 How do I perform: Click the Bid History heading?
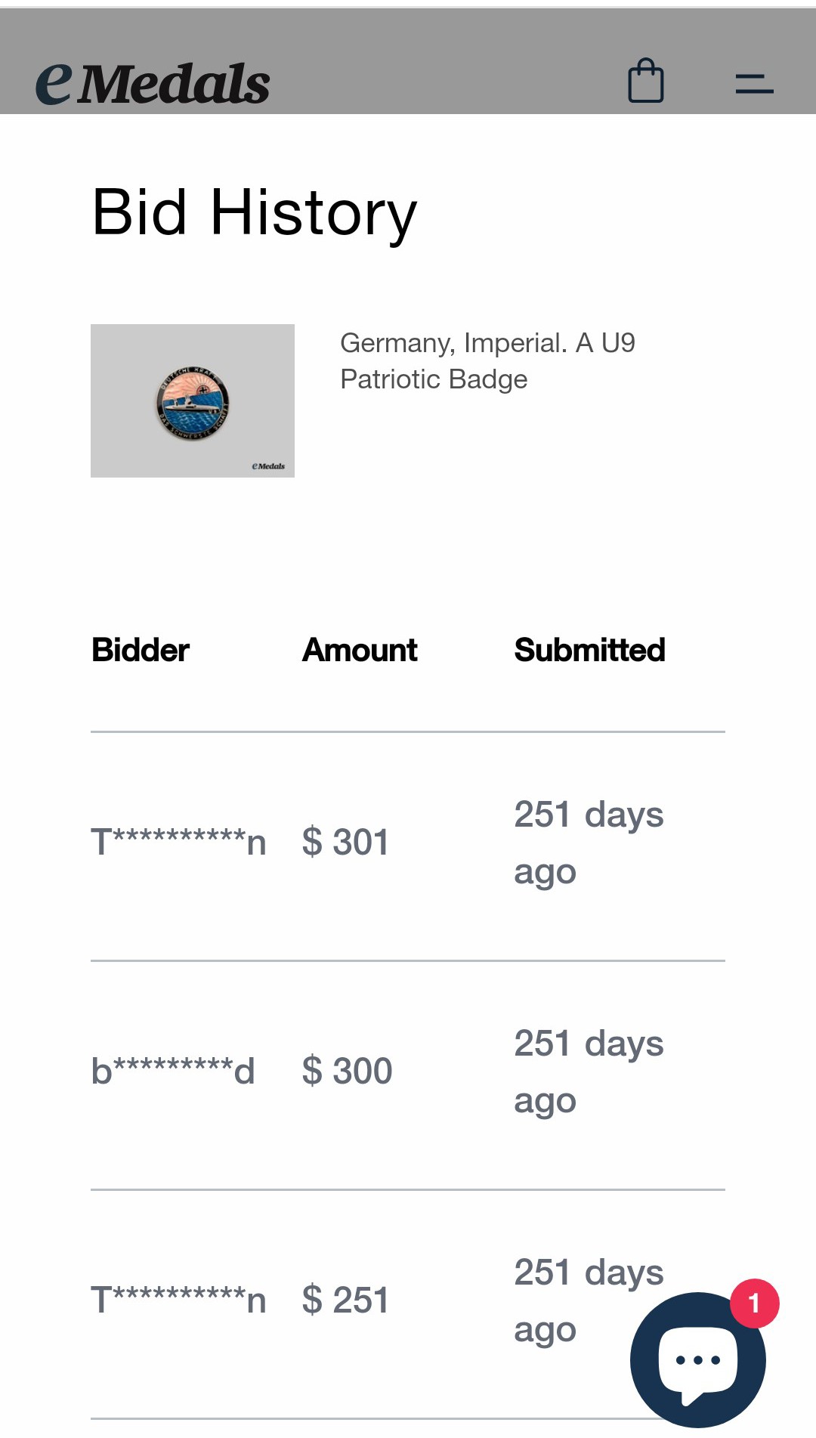pos(254,212)
